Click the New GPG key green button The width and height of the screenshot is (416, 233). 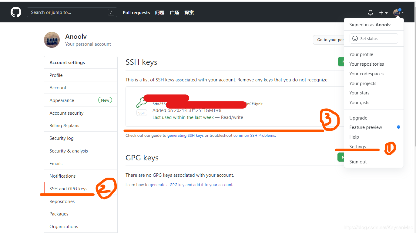click(341, 157)
